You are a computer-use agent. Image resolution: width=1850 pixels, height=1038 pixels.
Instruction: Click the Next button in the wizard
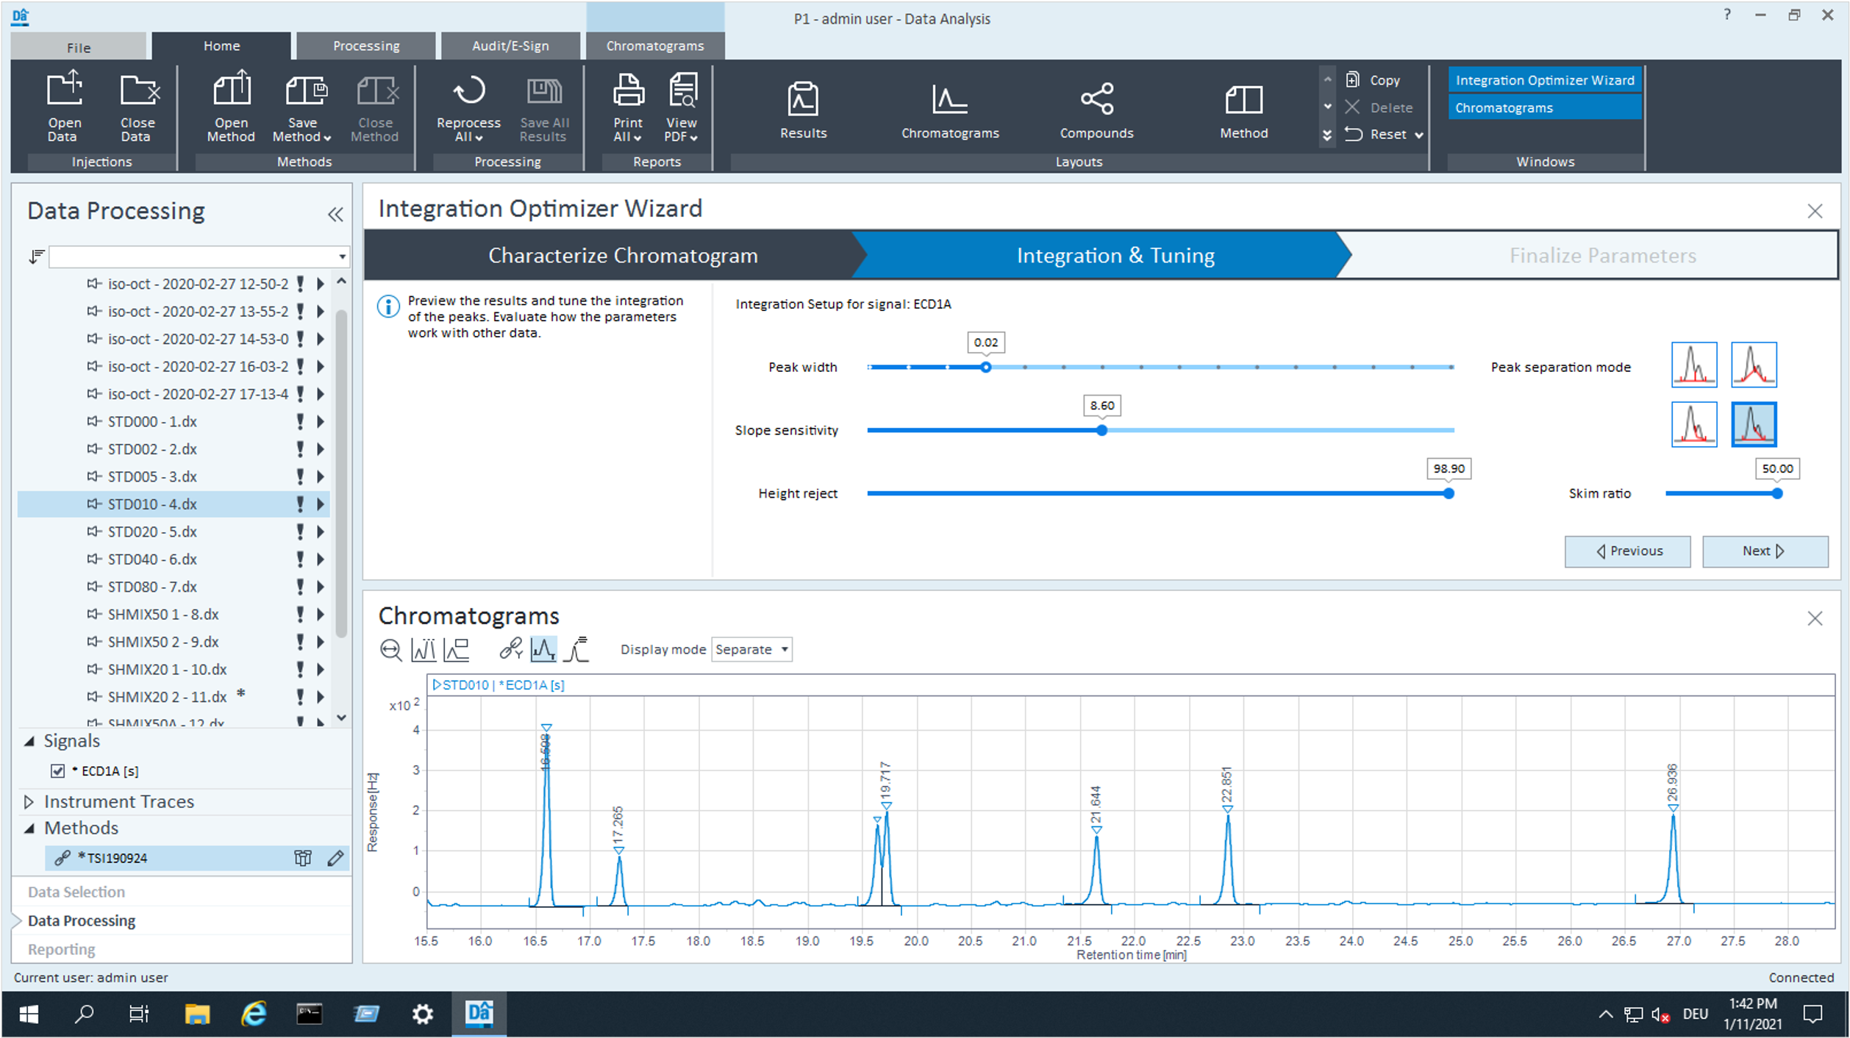coord(1764,551)
